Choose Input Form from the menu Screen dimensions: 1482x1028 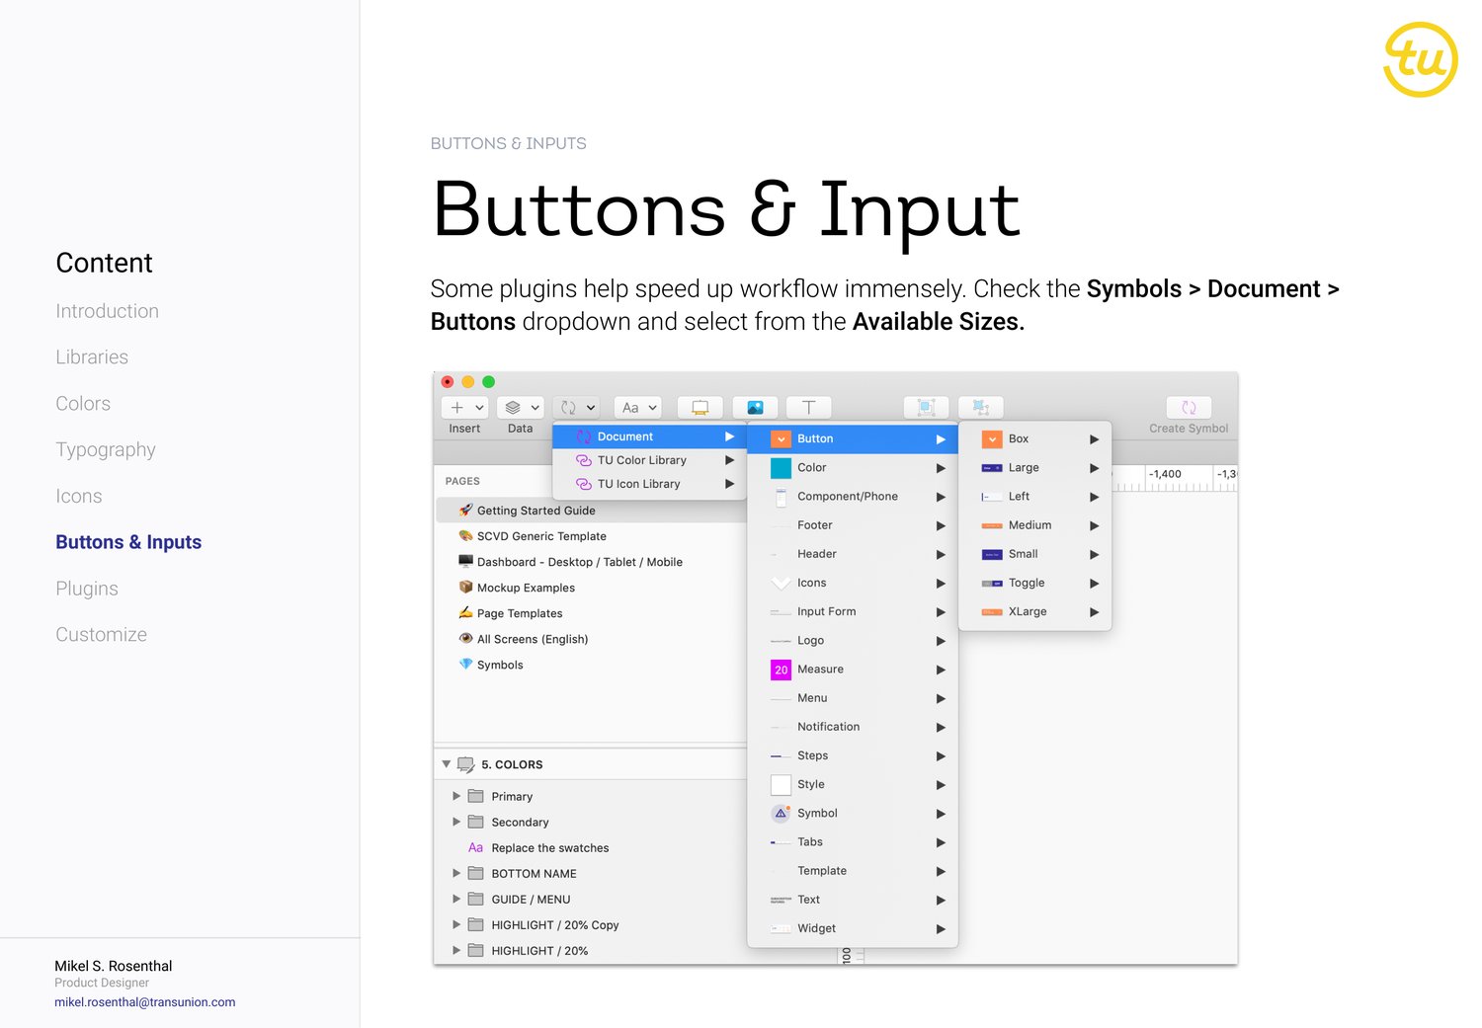(853, 612)
